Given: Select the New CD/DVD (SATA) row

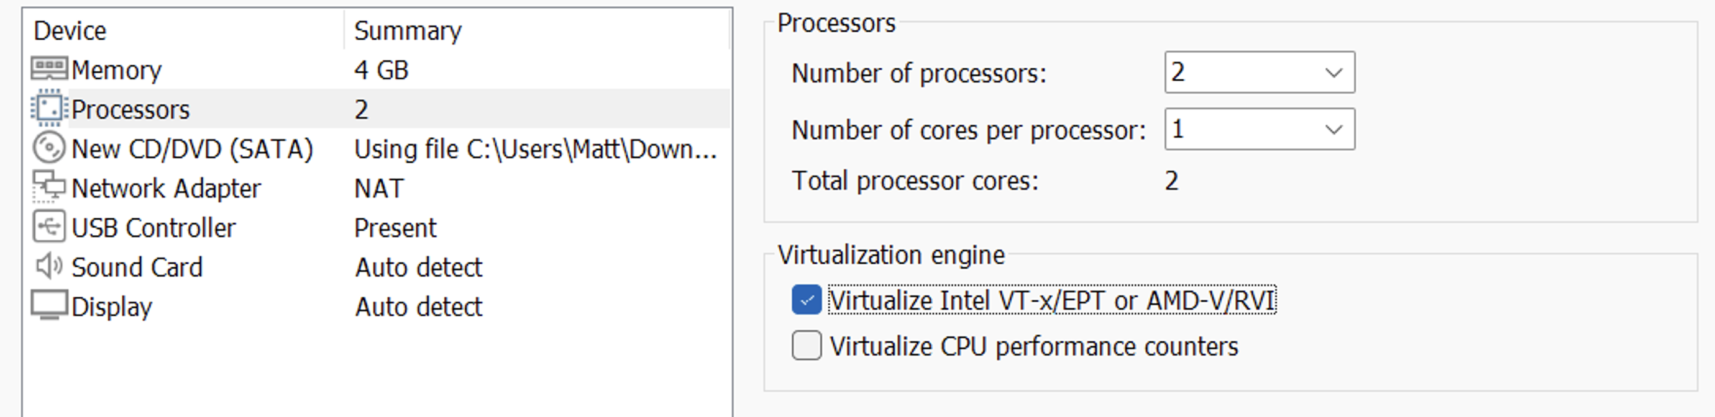Looking at the screenshot, I should [377, 148].
